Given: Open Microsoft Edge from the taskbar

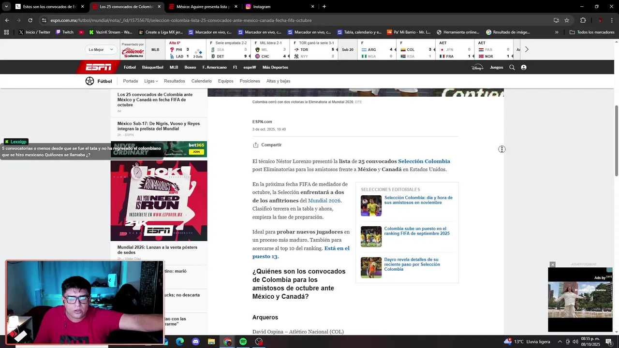Looking at the screenshot, I should tap(180, 342).
